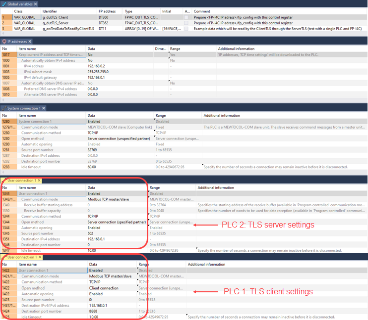Select Destination IPv4 address row 1287
Screen dimensions: 368x320
184,155
